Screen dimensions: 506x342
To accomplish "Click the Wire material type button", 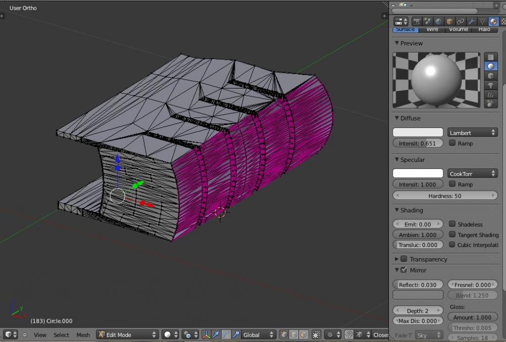I will (x=432, y=30).
